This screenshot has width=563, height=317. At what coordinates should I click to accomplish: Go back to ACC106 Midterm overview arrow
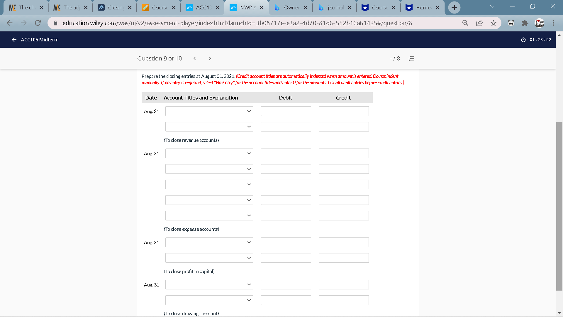[14, 40]
